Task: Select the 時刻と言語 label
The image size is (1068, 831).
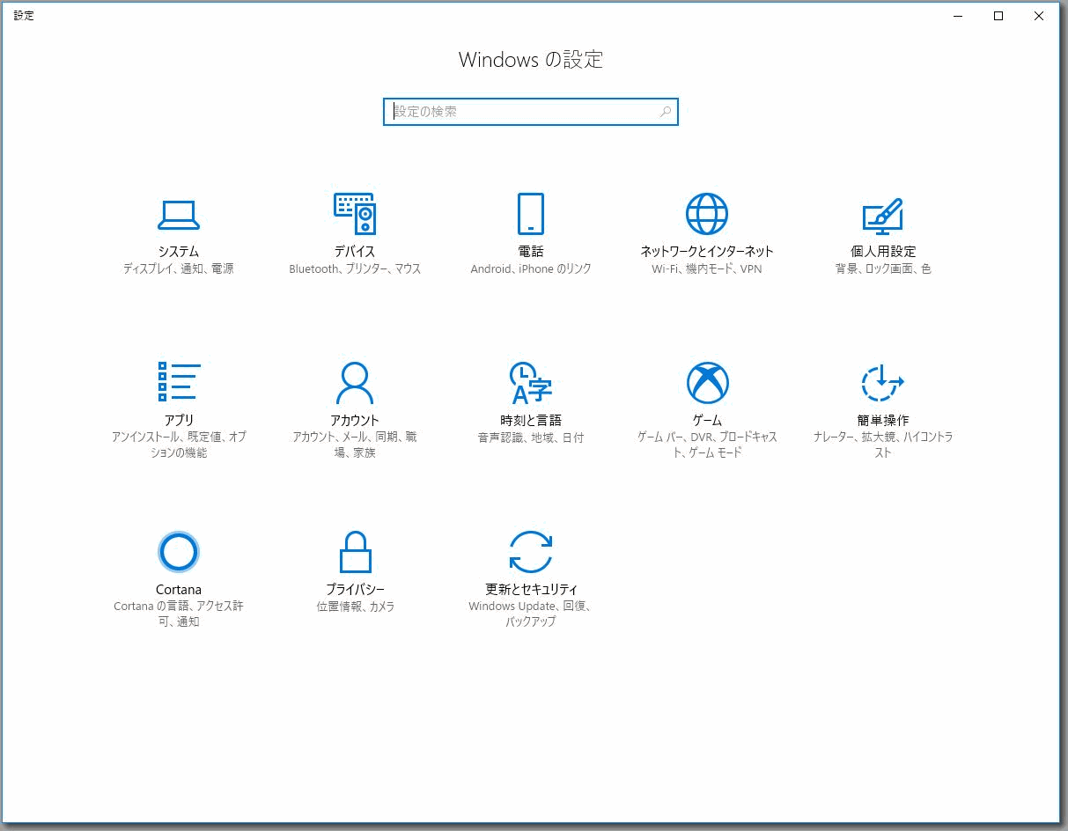Action: pyautogui.click(x=531, y=420)
